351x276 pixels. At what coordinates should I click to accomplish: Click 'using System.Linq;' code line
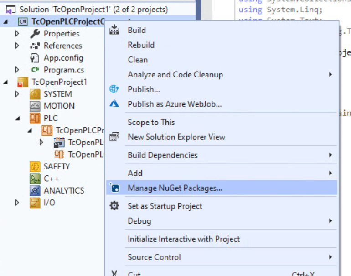pyautogui.click(x=281, y=10)
